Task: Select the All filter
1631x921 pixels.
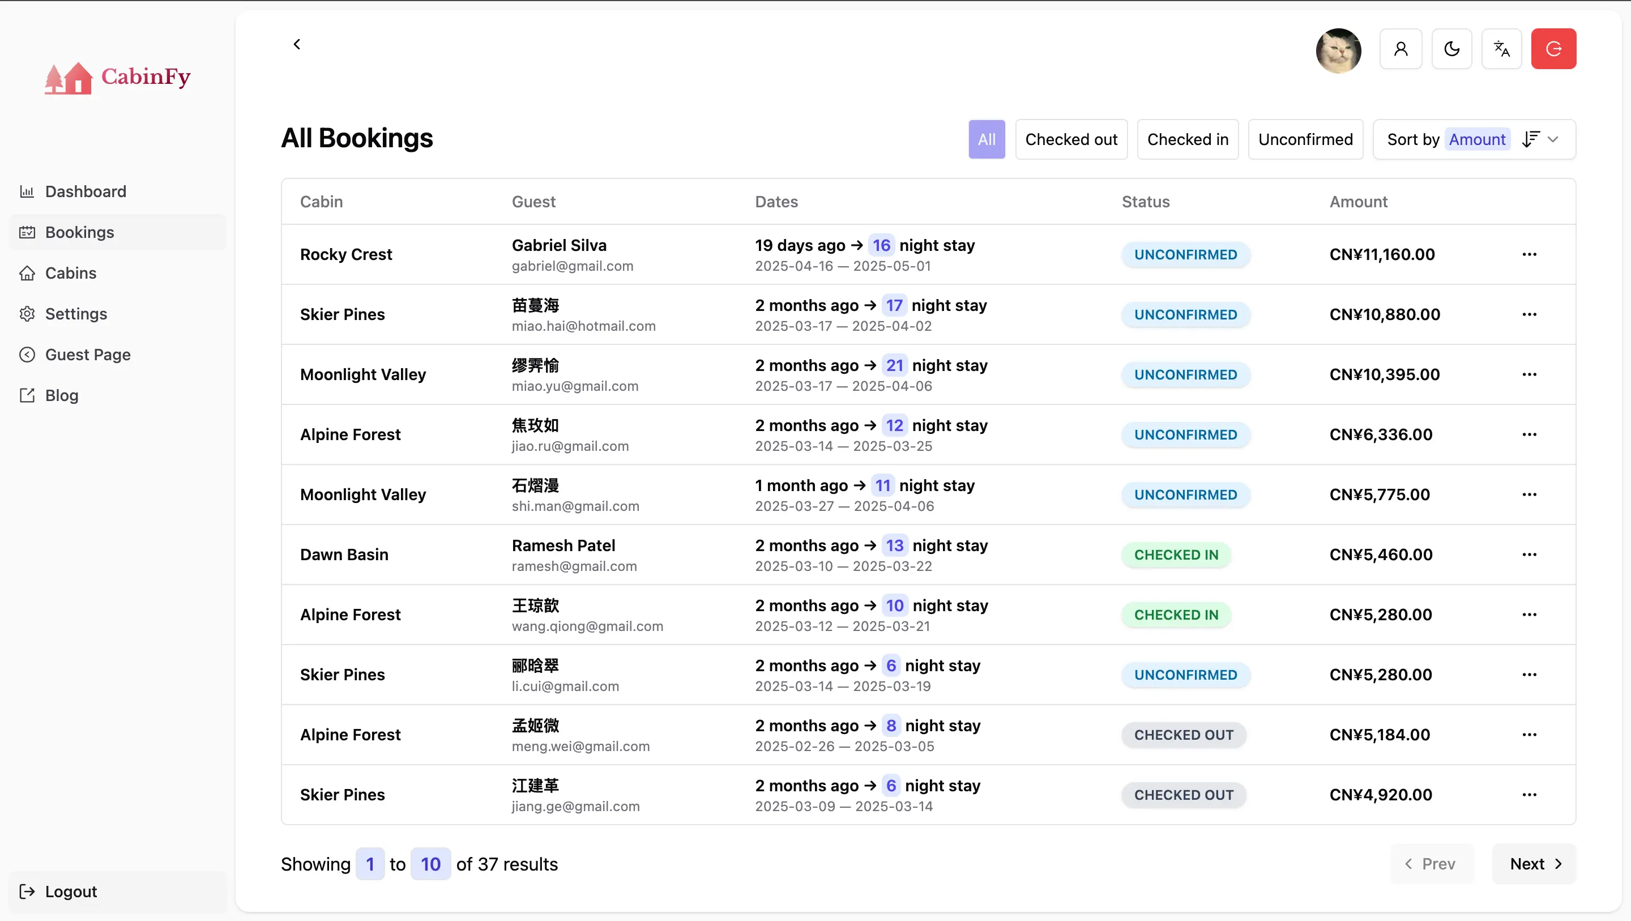Action: tap(987, 139)
